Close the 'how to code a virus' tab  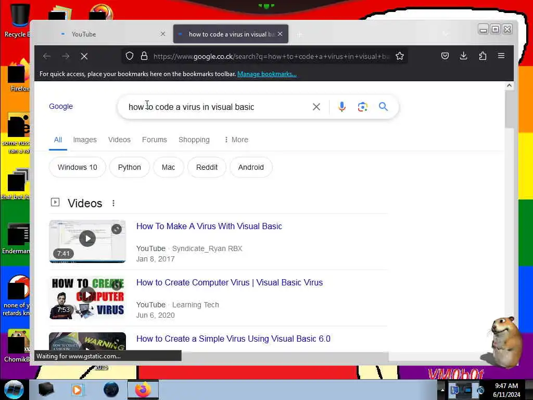tap(280, 34)
